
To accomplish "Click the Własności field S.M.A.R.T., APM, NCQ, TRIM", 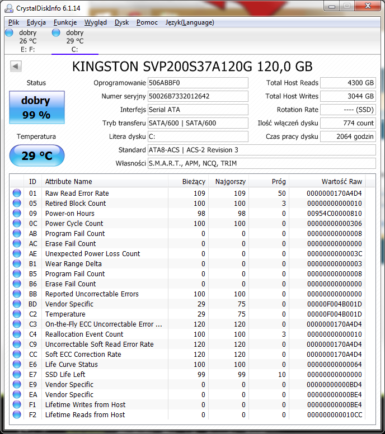I will tap(262, 163).
